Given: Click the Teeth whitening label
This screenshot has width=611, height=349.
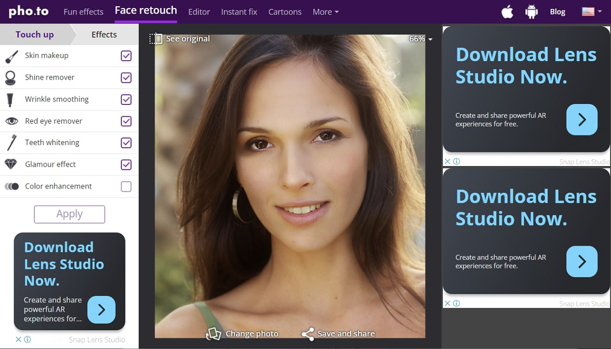Looking at the screenshot, I should 52,143.
